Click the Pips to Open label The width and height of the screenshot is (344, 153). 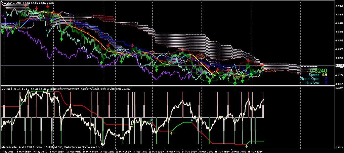point(309,79)
